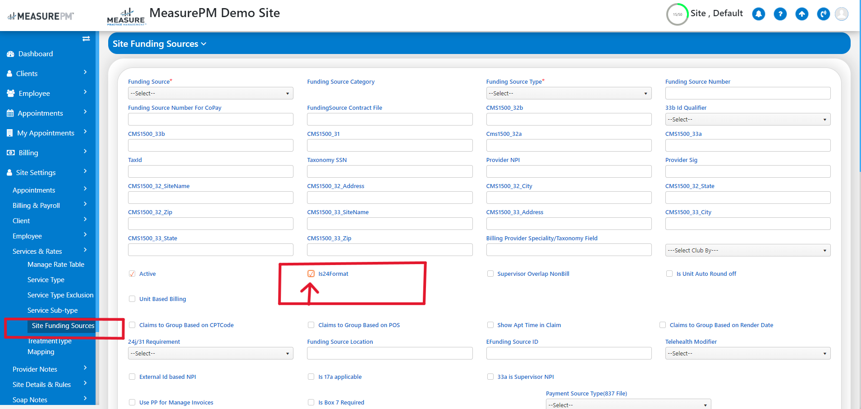Click the Measure Practice Management logo

click(x=126, y=17)
